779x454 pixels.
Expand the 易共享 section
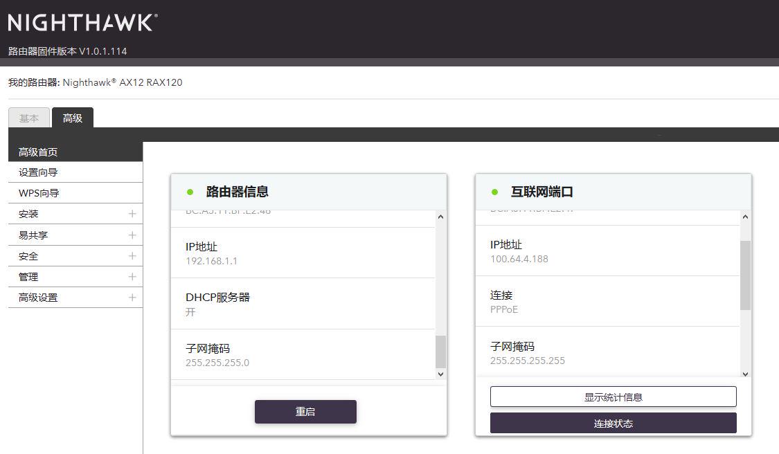[132, 235]
